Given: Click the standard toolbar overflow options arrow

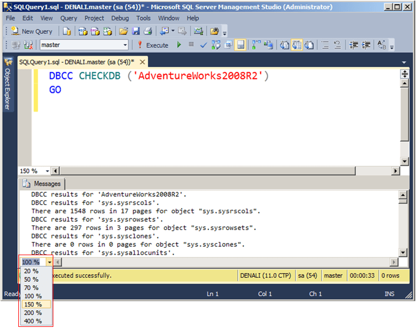Looking at the screenshot, I should [225, 33].
